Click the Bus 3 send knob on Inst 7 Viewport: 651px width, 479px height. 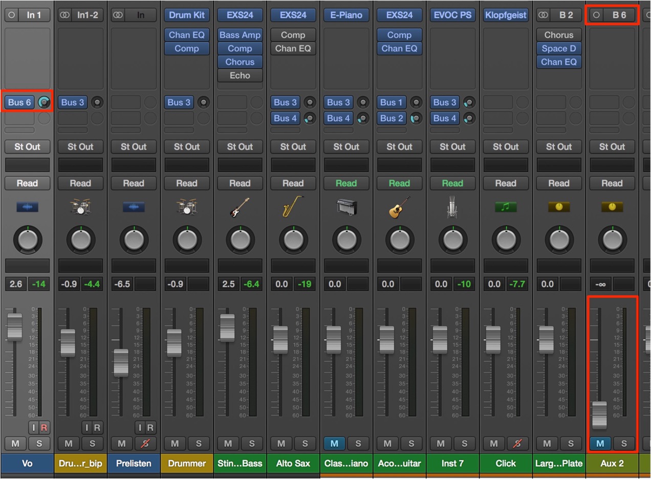click(469, 102)
